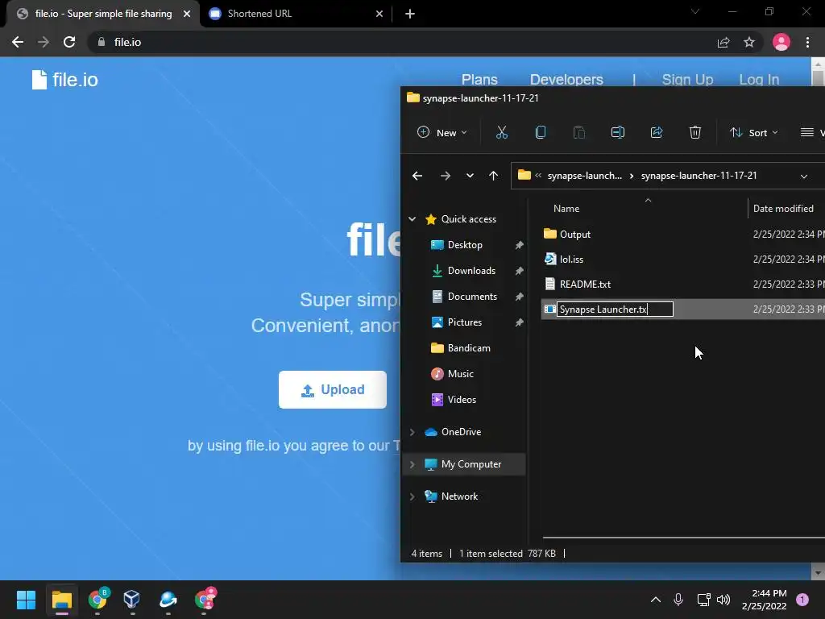825x619 pixels.
Task: Expand the Network tree node
Action: tap(412, 496)
